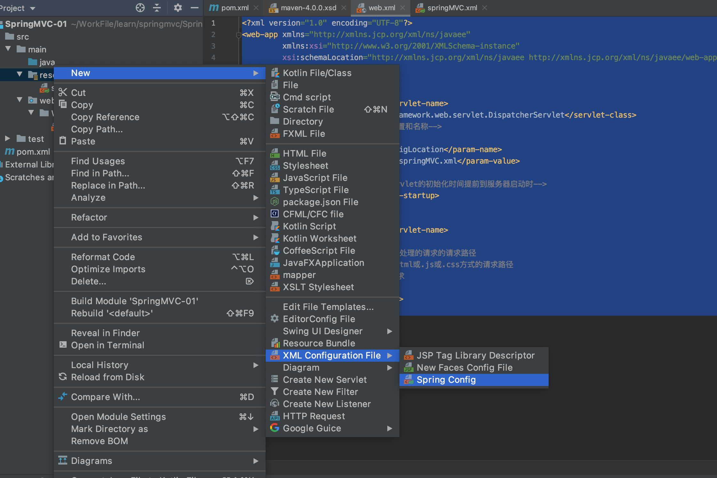
Task: Click Create New Servlet option
Action: 325,380
